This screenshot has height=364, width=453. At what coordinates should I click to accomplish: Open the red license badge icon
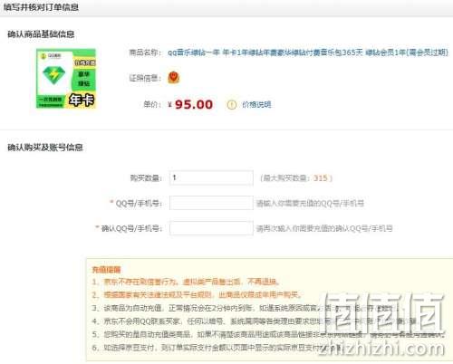pos(174,78)
